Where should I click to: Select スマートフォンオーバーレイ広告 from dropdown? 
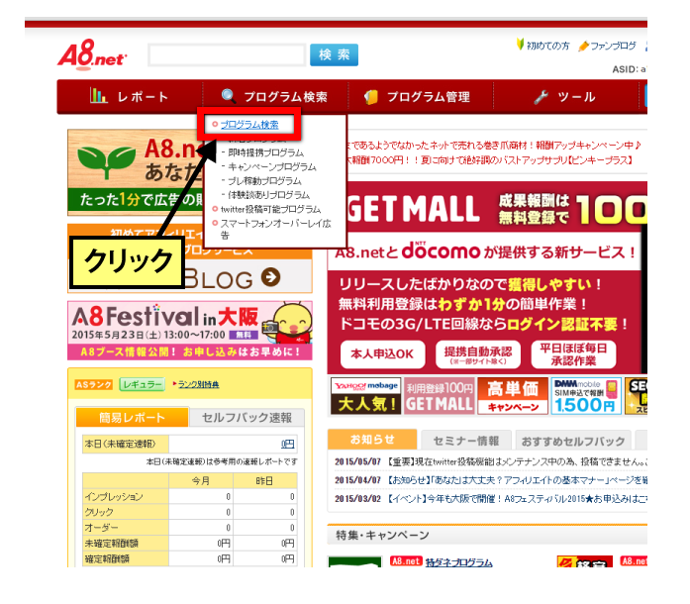coord(275,229)
